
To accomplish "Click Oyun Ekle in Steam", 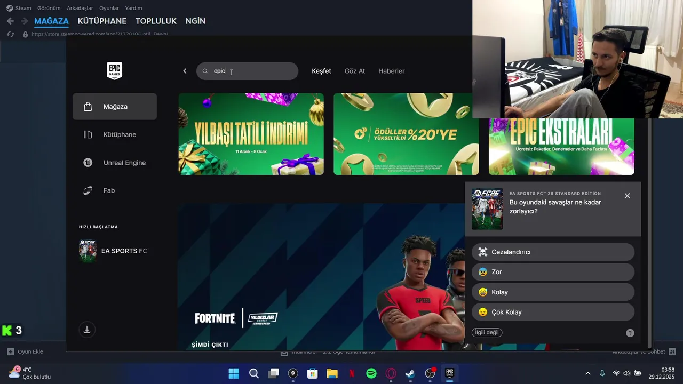I will (25, 351).
